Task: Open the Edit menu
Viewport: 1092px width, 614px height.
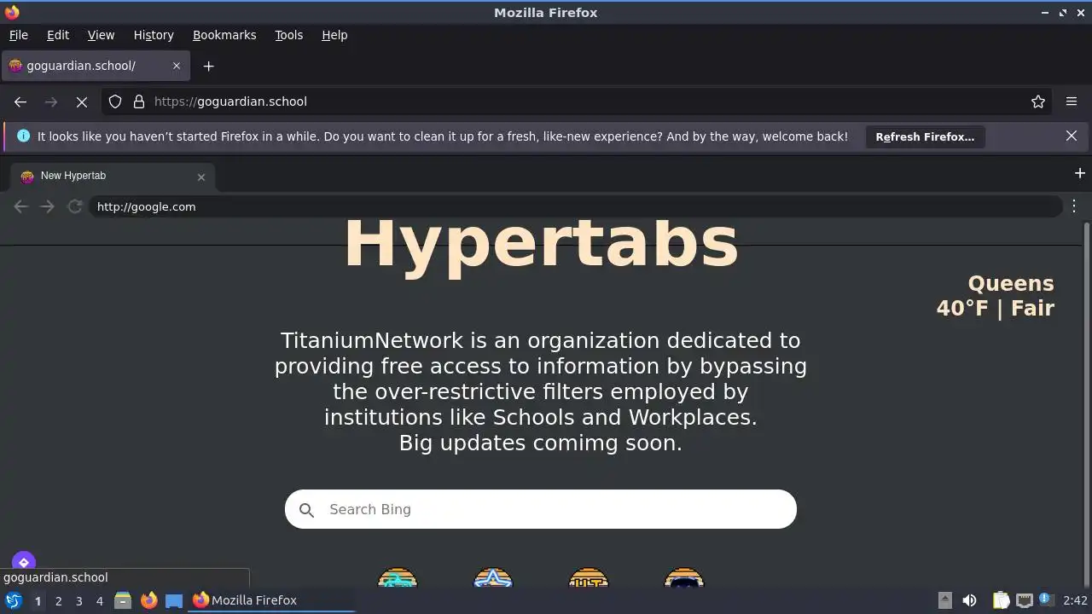Action: pos(58,35)
